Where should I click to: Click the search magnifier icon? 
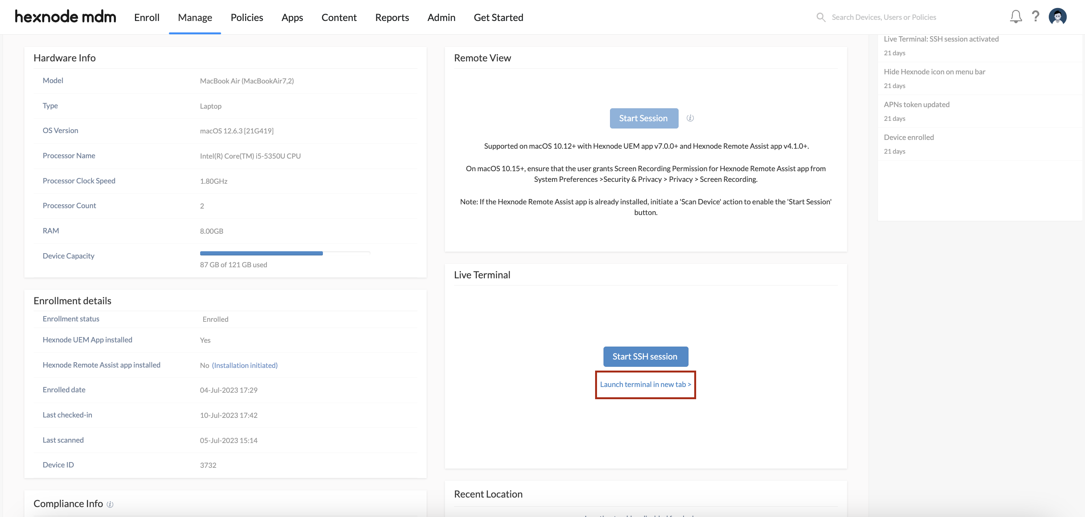(x=820, y=17)
